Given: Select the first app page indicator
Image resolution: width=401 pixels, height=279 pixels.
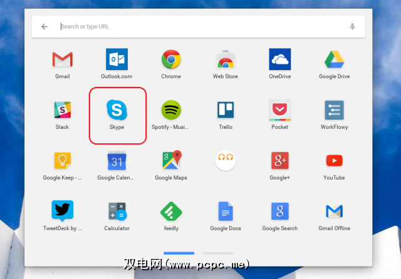Looking at the screenshot, I should pos(179,253).
